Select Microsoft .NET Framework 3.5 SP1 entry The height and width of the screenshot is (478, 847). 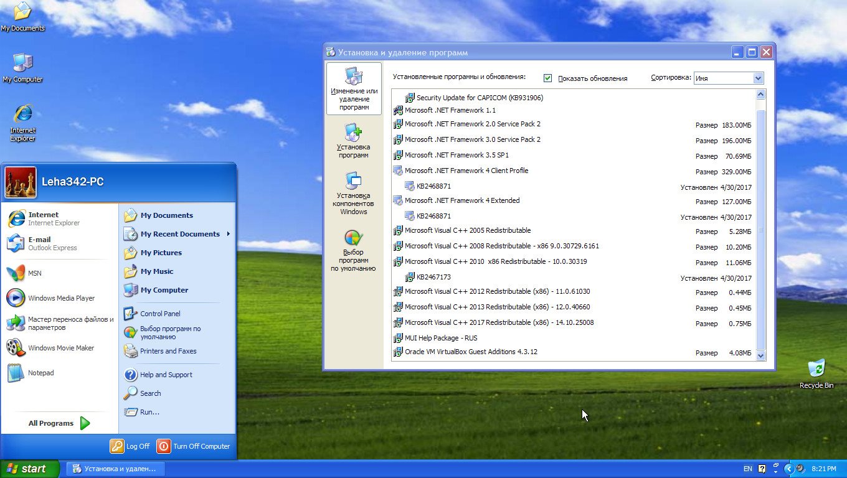point(574,155)
